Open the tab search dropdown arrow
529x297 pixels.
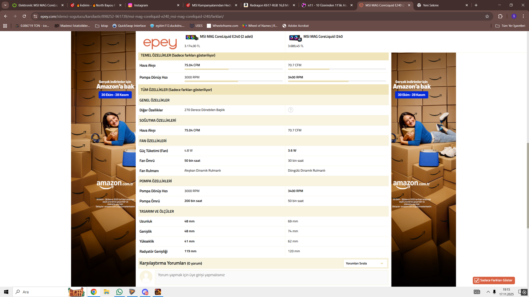click(x=5, y=5)
